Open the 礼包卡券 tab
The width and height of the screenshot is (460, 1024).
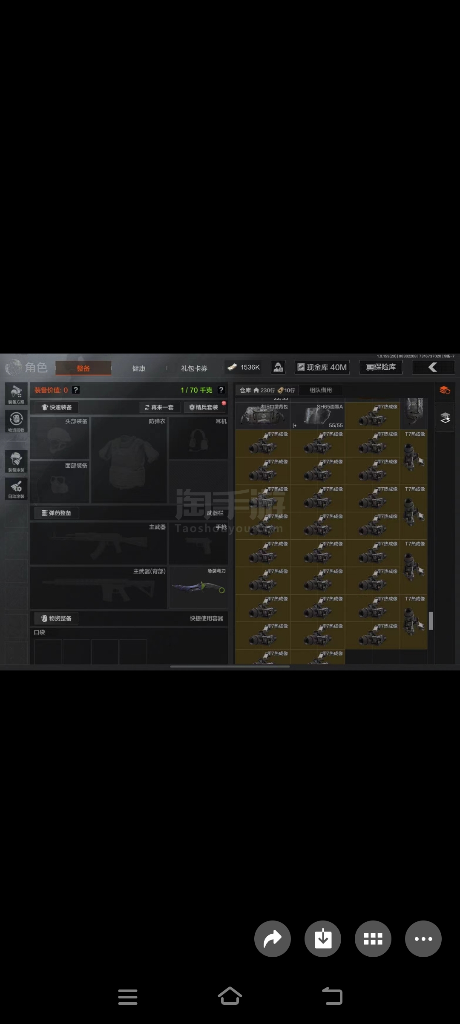194,368
